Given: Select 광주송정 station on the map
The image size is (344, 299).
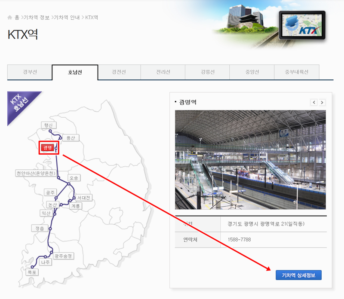Looking at the screenshot, I should point(63,256).
